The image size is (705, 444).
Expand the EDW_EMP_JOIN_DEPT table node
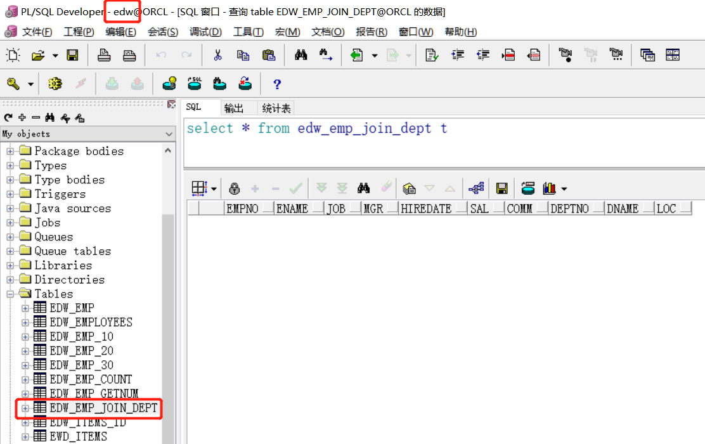pyautogui.click(x=25, y=408)
